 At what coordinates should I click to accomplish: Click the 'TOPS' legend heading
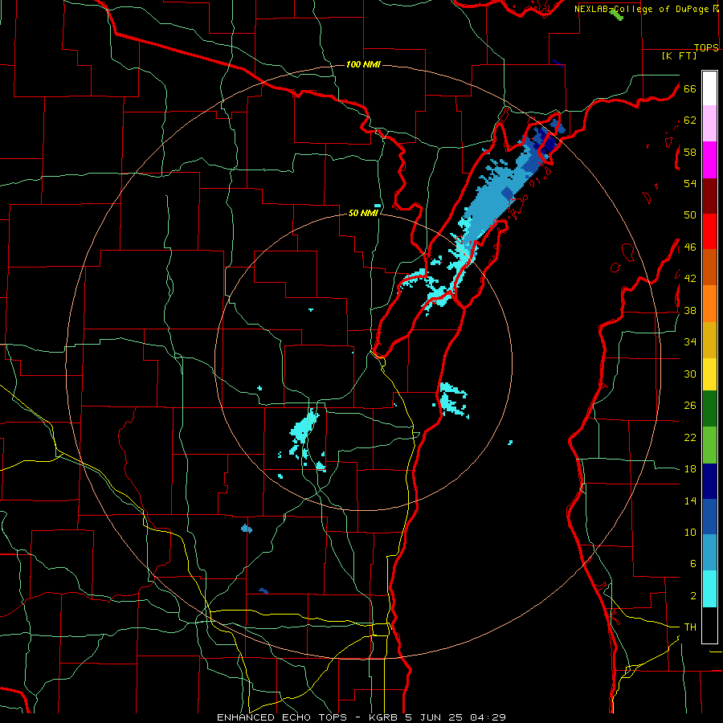pyautogui.click(x=706, y=47)
